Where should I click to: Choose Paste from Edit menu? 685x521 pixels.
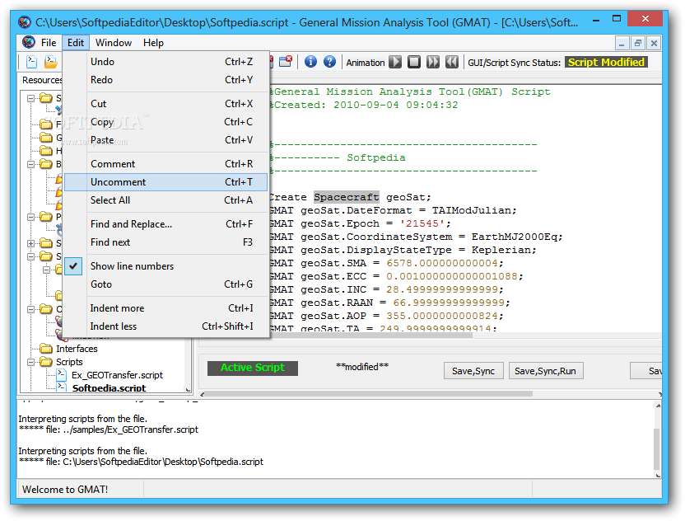click(x=166, y=140)
